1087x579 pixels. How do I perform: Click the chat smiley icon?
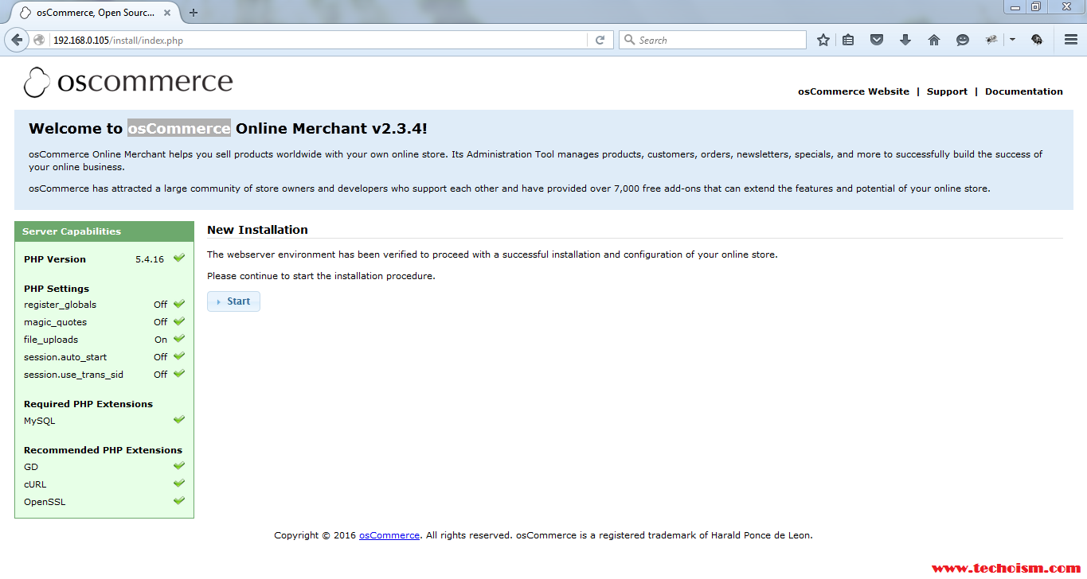click(963, 40)
